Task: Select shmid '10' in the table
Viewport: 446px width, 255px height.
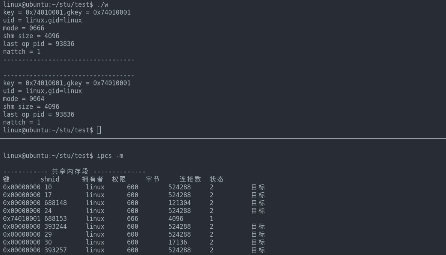Action: (x=48, y=187)
